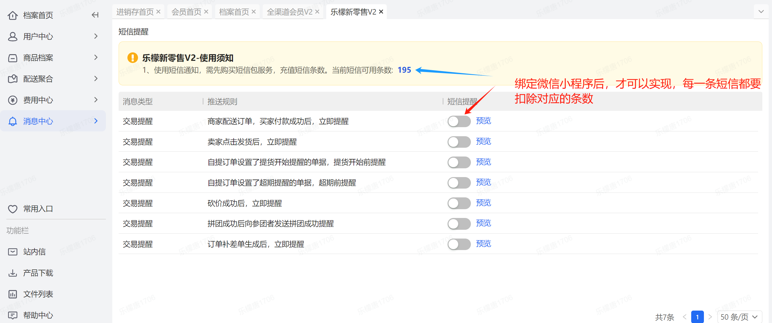772x323 pixels.
Task: Expand the 费用中心 chevron
Action: [96, 100]
